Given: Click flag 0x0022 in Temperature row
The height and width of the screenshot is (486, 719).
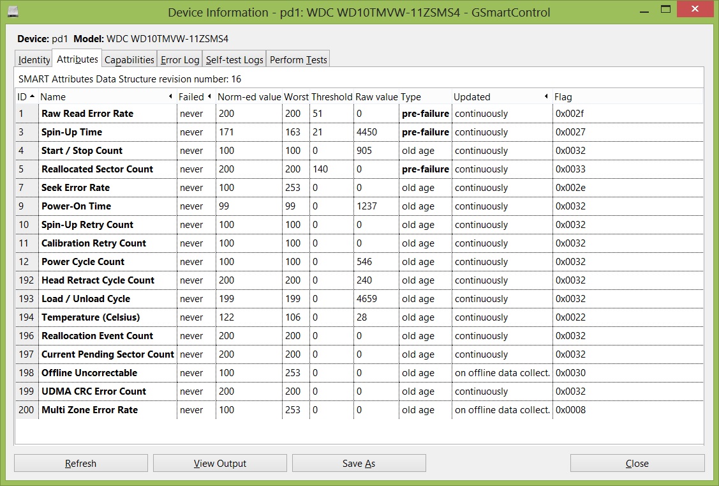Looking at the screenshot, I should pos(570,317).
